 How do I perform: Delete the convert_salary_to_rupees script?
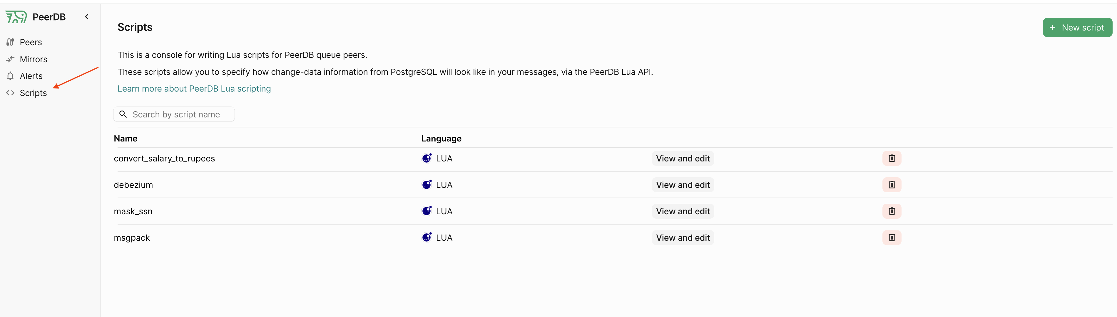(x=892, y=158)
